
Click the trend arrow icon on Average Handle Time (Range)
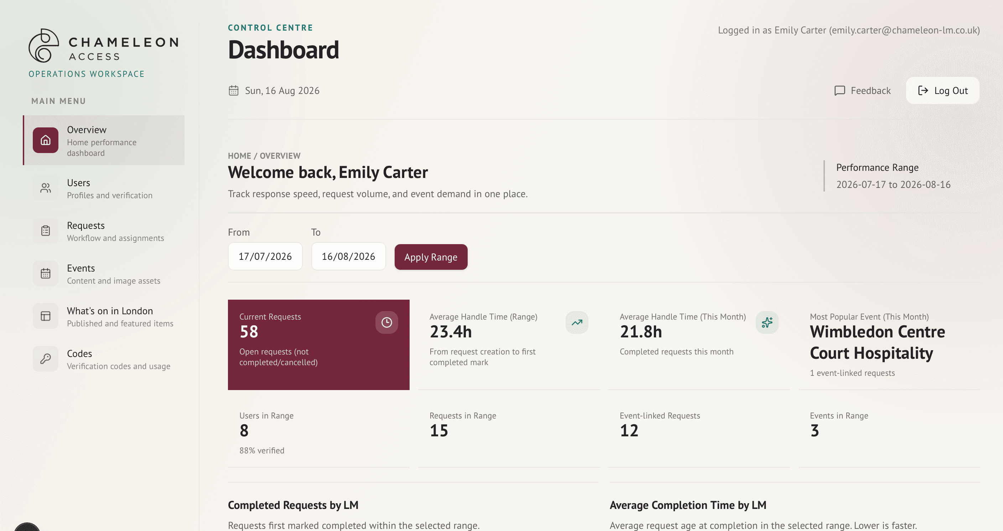coord(577,322)
